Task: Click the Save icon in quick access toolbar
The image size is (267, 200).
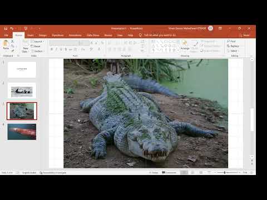Action: [x=6, y=28]
